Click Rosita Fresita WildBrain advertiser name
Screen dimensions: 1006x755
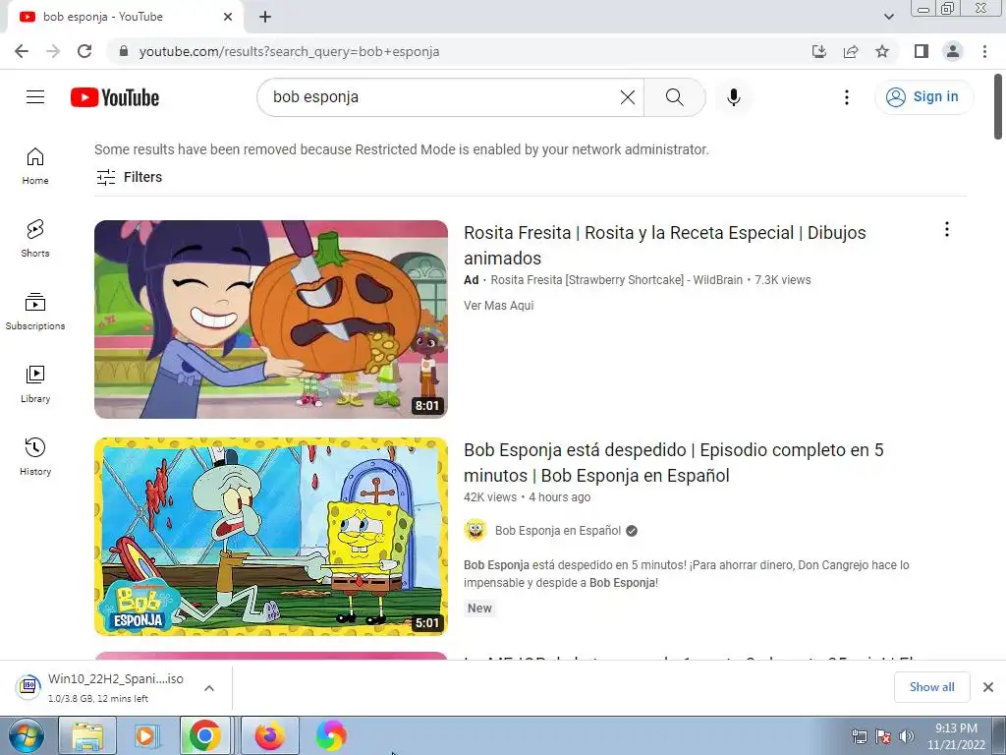pyautogui.click(x=616, y=280)
